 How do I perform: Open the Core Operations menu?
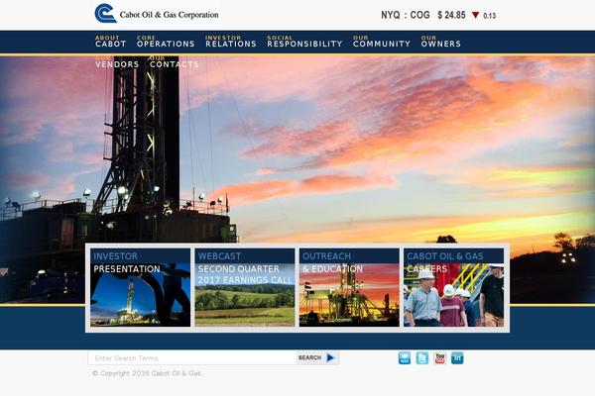click(x=166, y=42)
